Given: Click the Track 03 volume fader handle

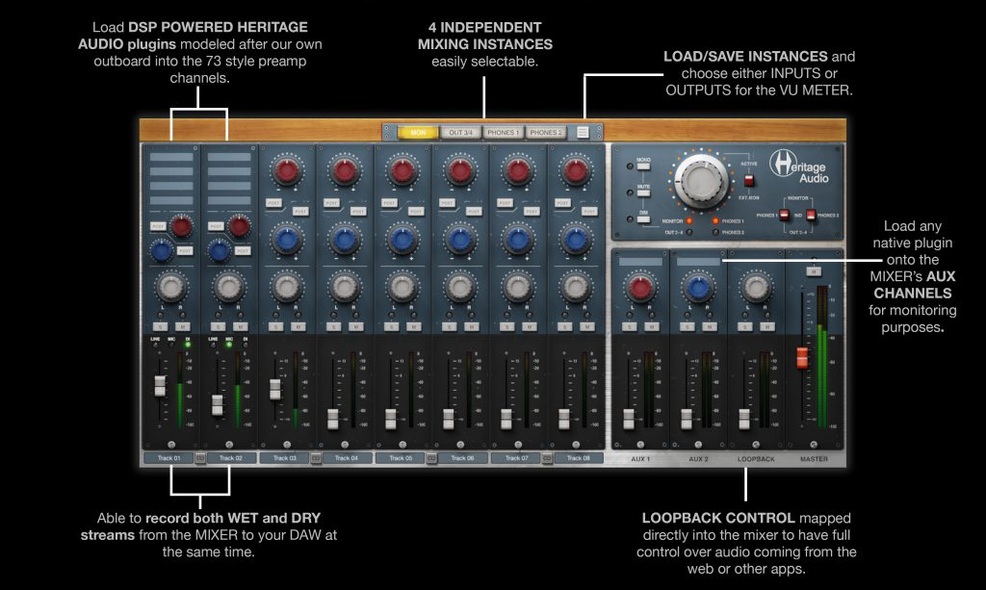Looking at the screenshot, I should 274,390.
